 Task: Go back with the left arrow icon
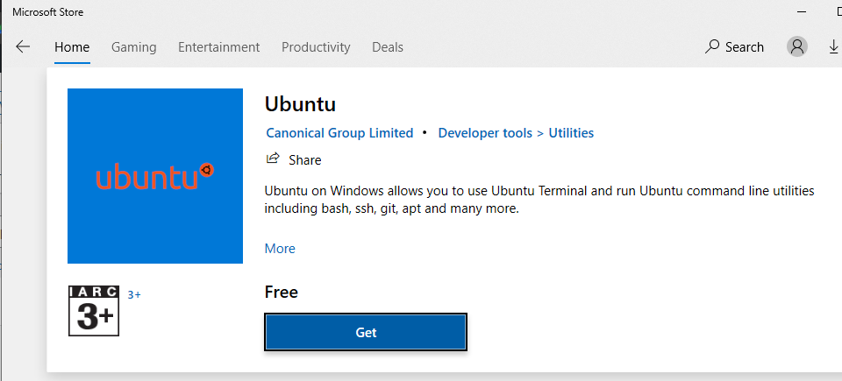tap(23, 46)
